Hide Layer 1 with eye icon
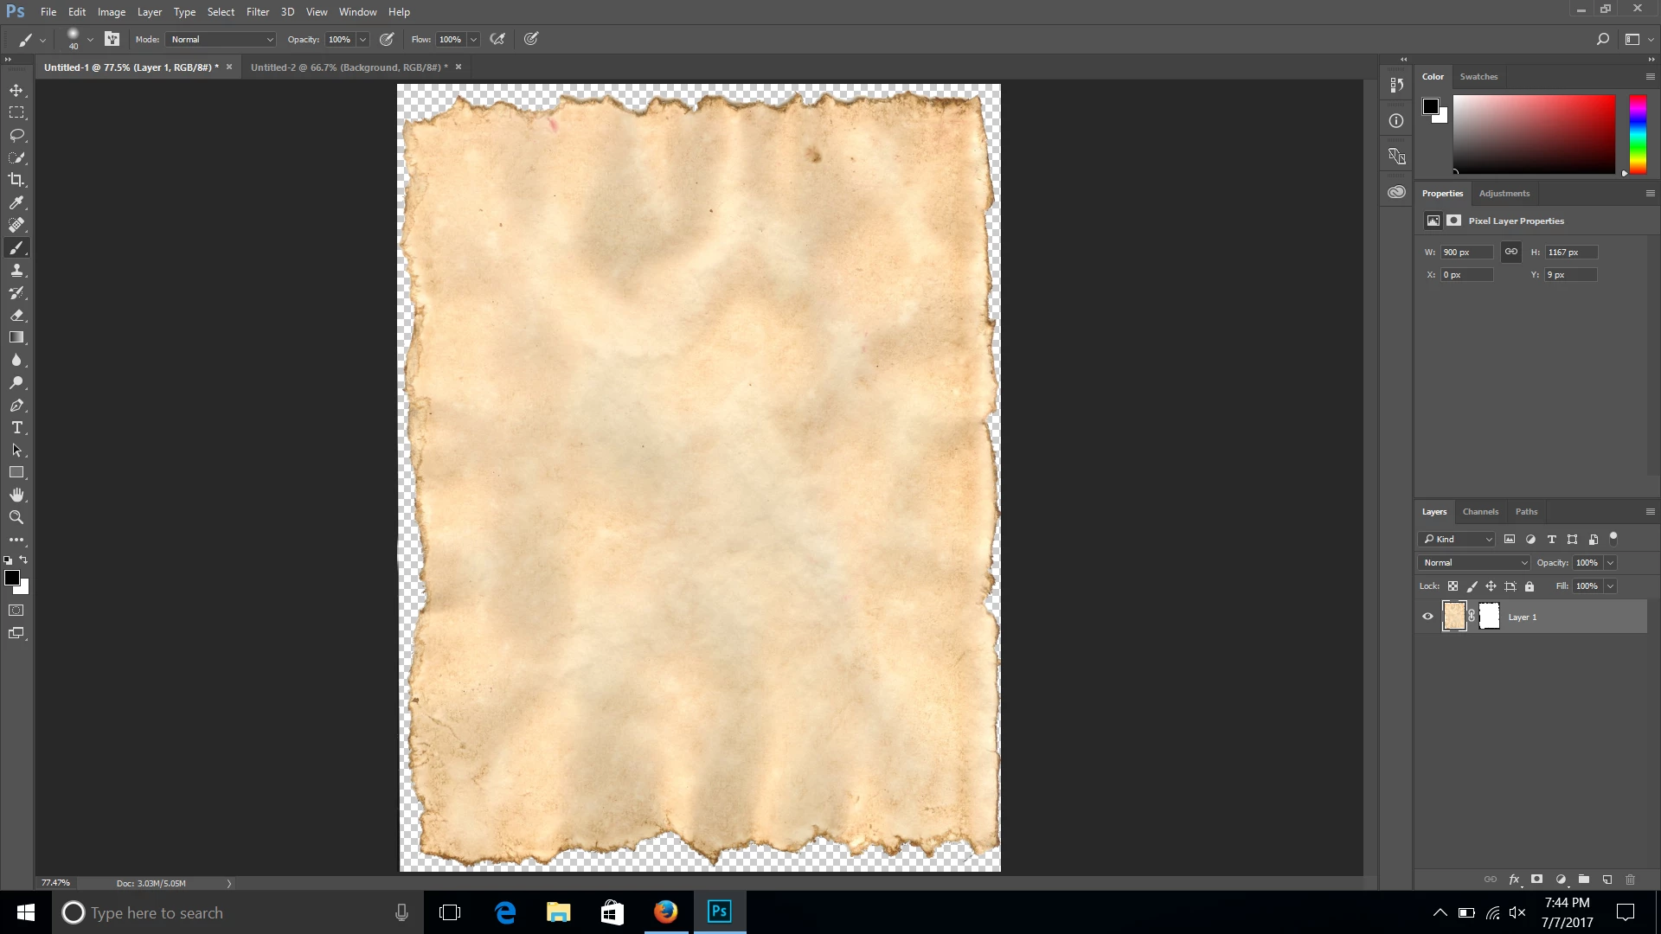 1427,617
